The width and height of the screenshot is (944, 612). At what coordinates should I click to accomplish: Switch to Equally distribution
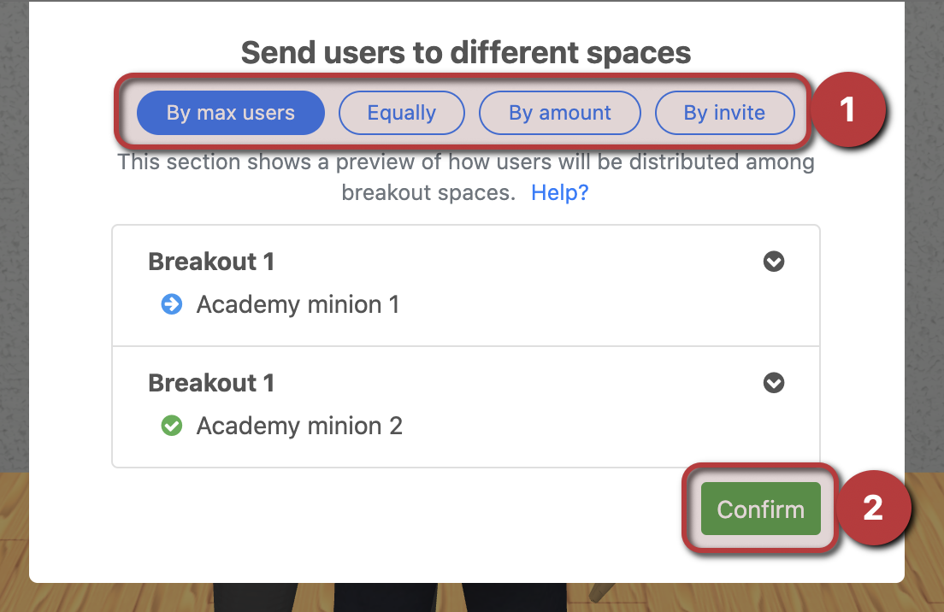402,113
